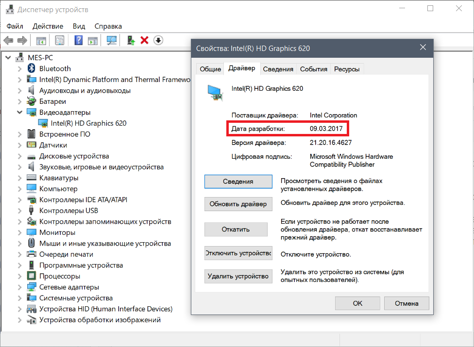The image size is (474, 347).
Task: Click the red X uninstall device toolbar icon
Action: pos(145,40)
